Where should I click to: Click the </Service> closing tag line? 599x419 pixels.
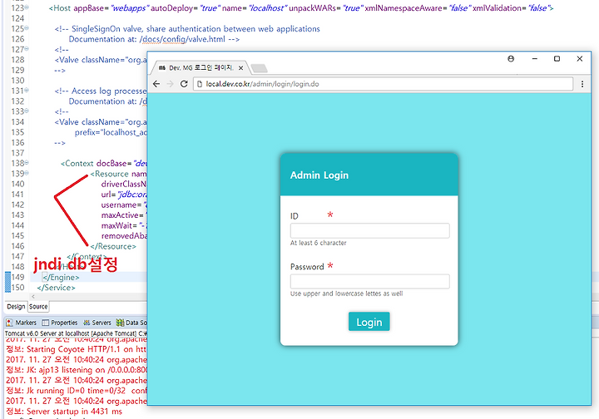pos(57,288)
